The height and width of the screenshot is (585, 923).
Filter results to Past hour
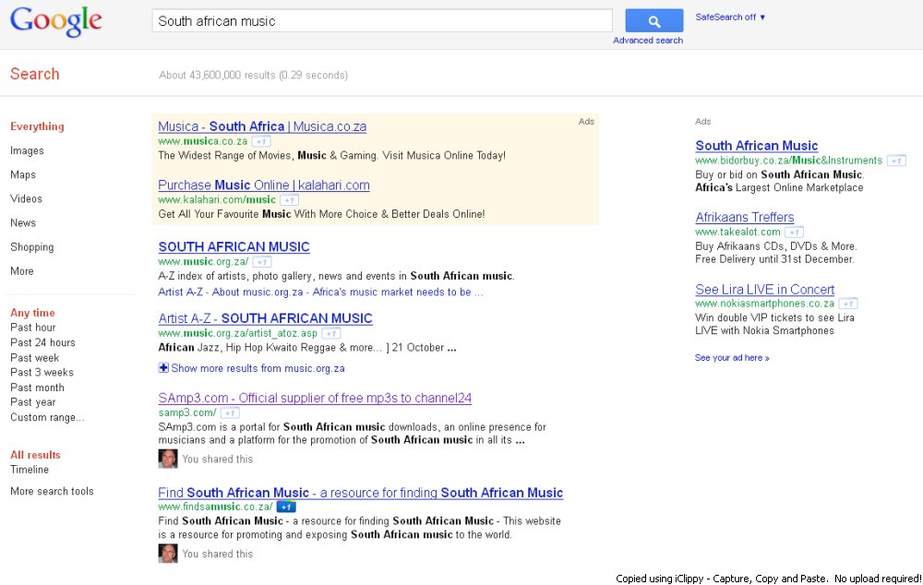coord(33,328)
